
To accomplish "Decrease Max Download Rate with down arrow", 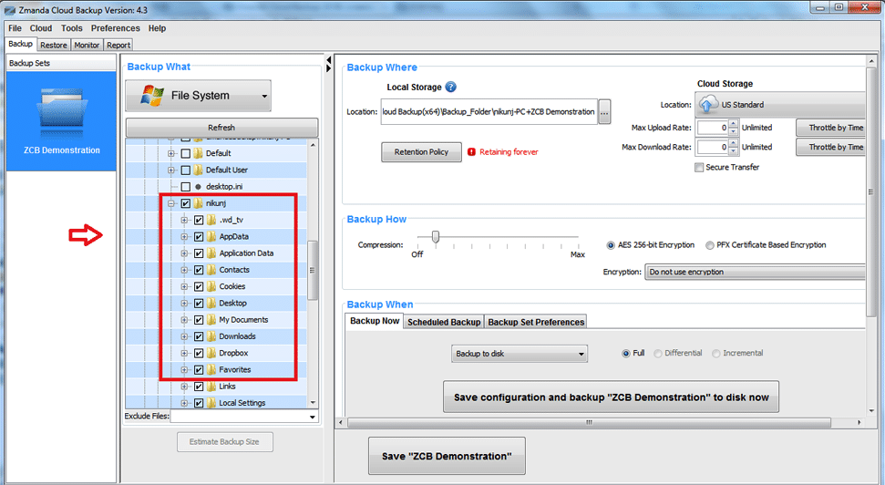I will (733, 150).
